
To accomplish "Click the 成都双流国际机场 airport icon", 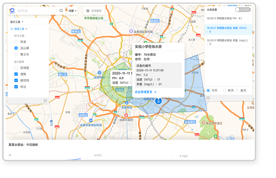I will 91,120.
